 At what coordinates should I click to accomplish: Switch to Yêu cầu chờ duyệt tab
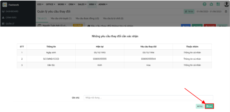[x=61, y=18]
